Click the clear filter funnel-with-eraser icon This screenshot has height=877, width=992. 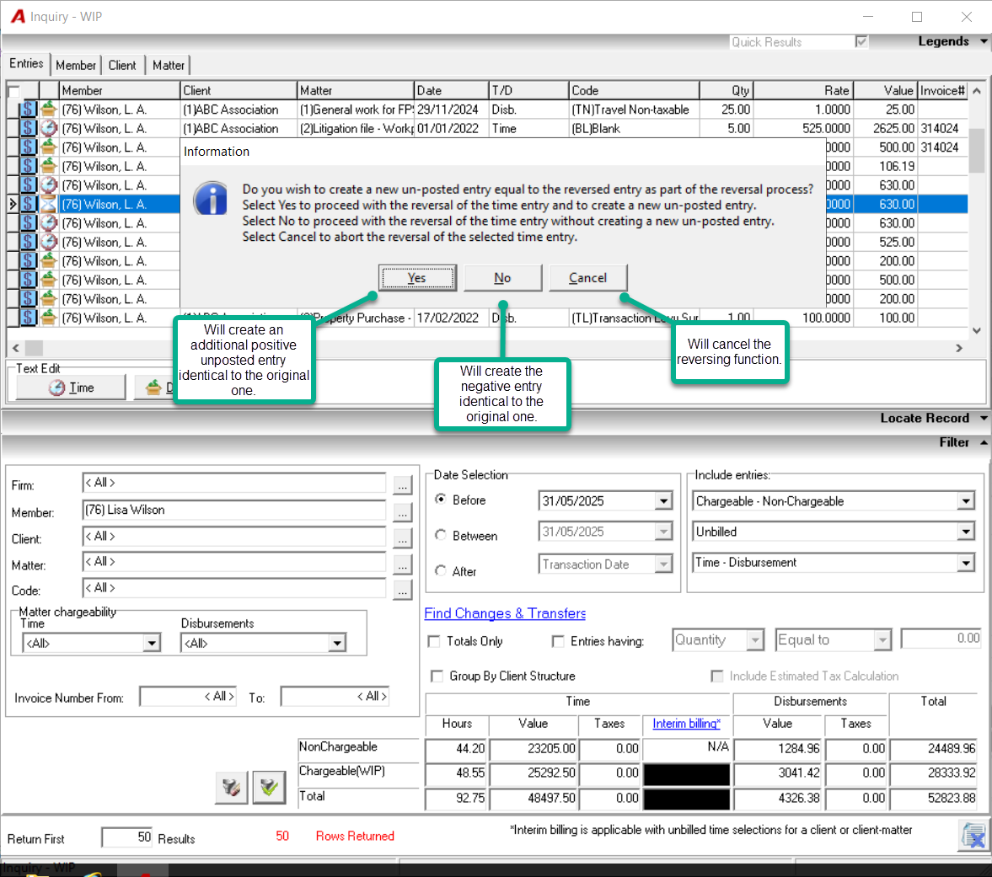click(231, 787)
